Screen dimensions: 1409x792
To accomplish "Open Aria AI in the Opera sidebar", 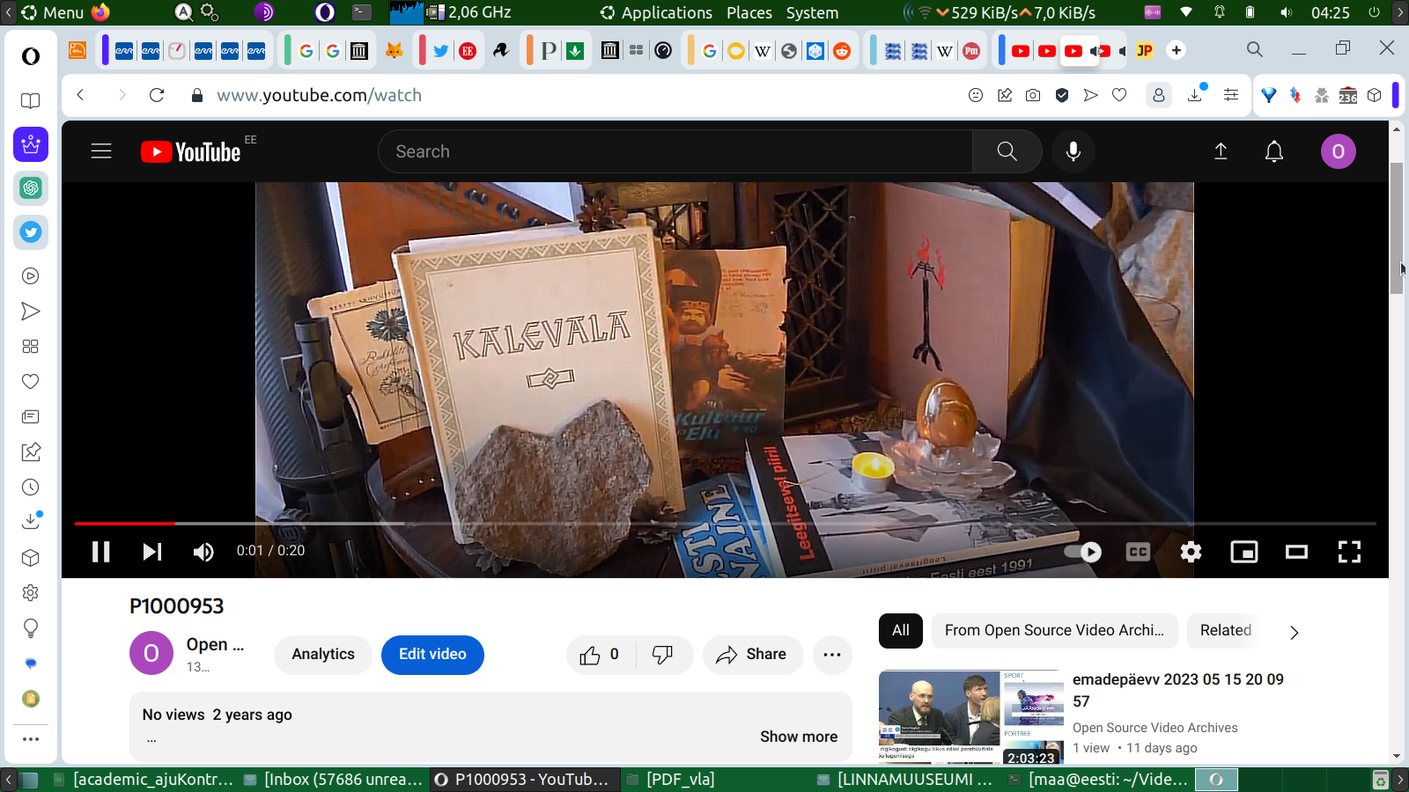I will [31, 144].
